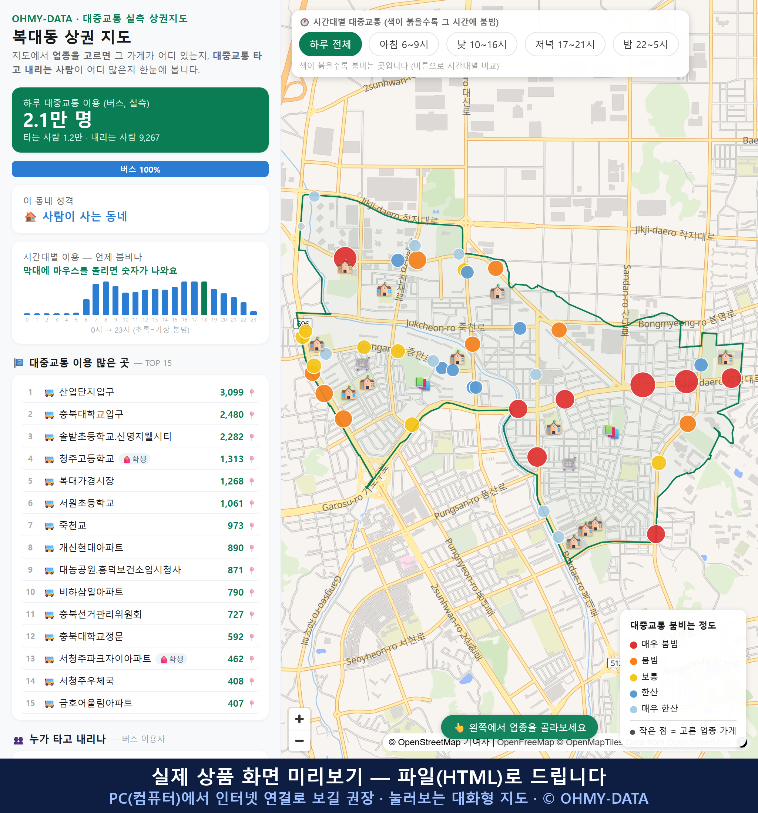Image resolution: width=758 pixels, height=813 pixels.
Task: Click the pin icon for 충북대학교입구
Action: tap(252, 415)
